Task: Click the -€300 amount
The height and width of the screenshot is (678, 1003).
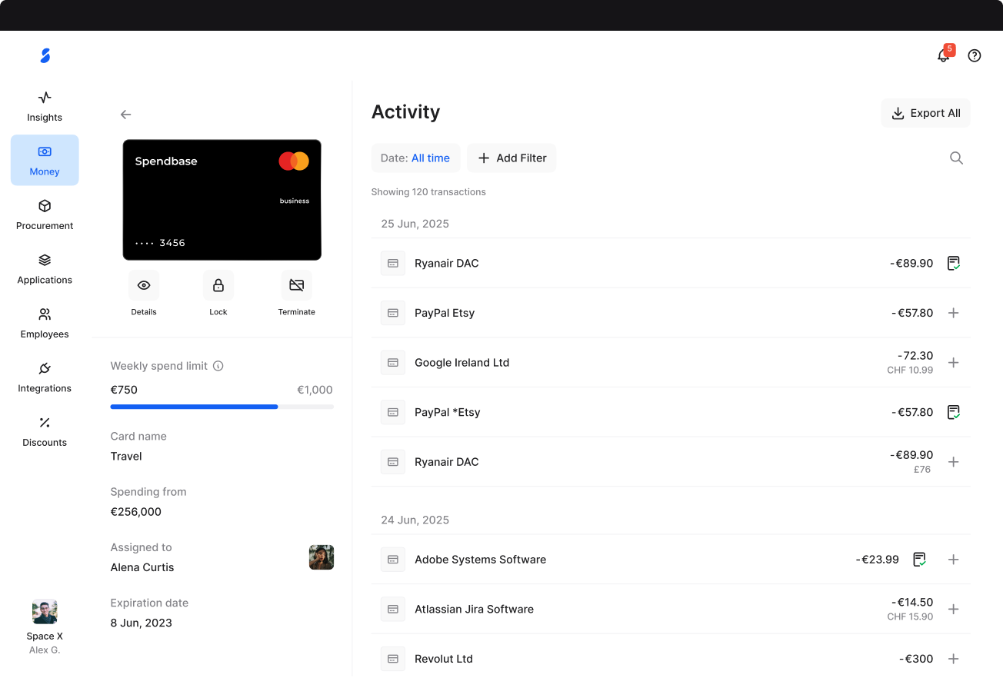Action: point(916,659)
